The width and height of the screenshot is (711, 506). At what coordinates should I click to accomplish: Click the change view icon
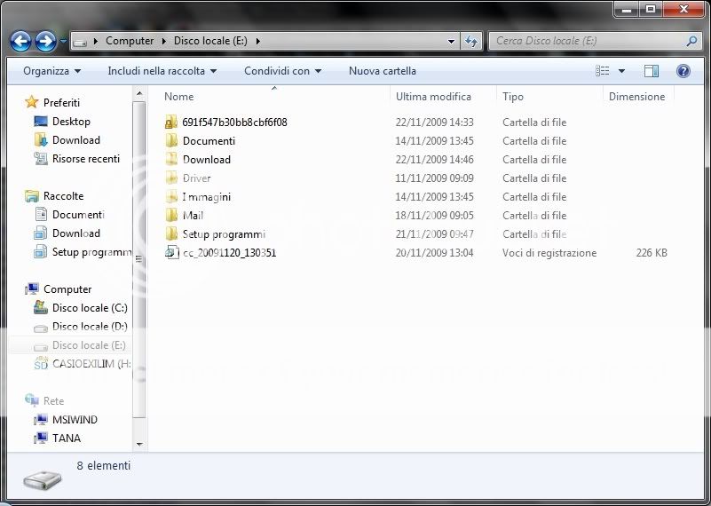coord(604,71)
